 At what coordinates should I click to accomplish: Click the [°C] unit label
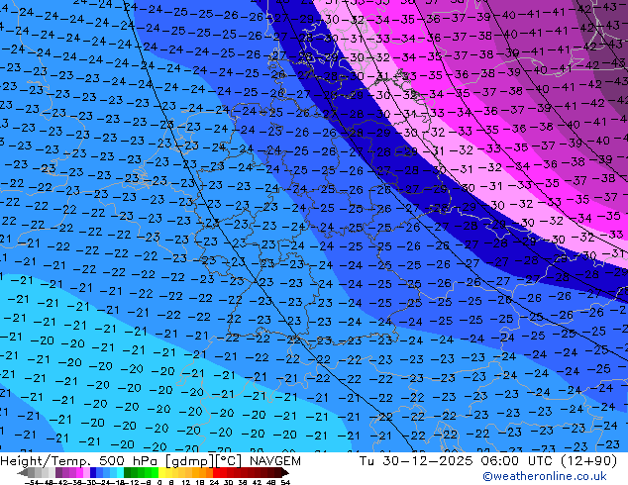[x=228, y=461]
